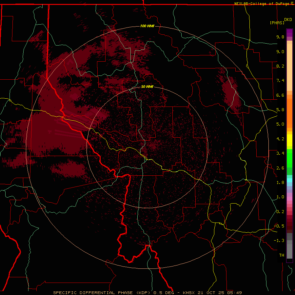Image resolution: width=295 pixels, height=295 pixels.
Task: Click the KMSX station identifier in caption
Action: pyautogui.click(x=189, y=293)
